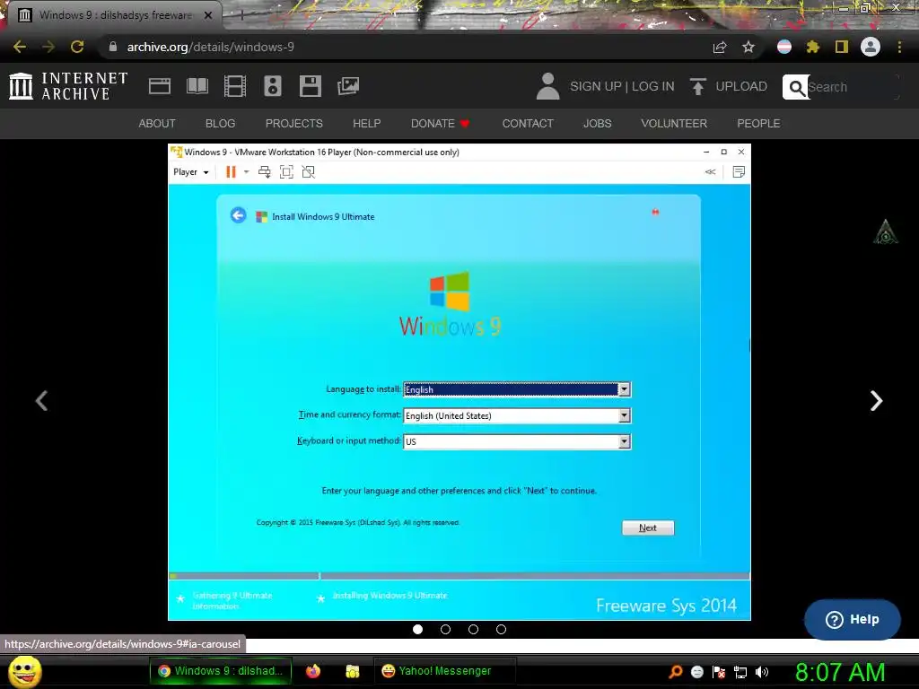This screenshot has width=919, height=689.
Task: Click the user silhouette icon
Action: 548,86
